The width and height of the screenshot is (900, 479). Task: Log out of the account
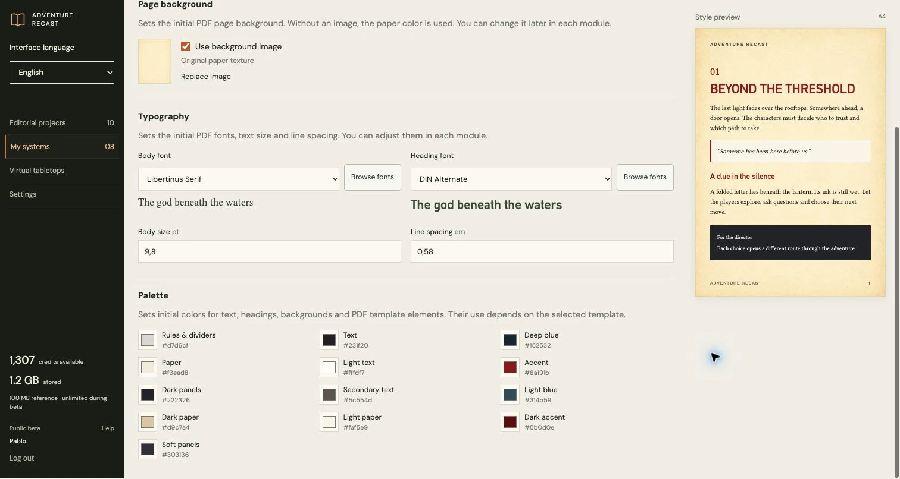(22, 458)
